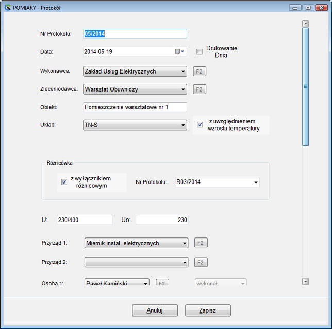Click the U voltage field showing 230/400
332x329 pixels.
coord(85,220)
